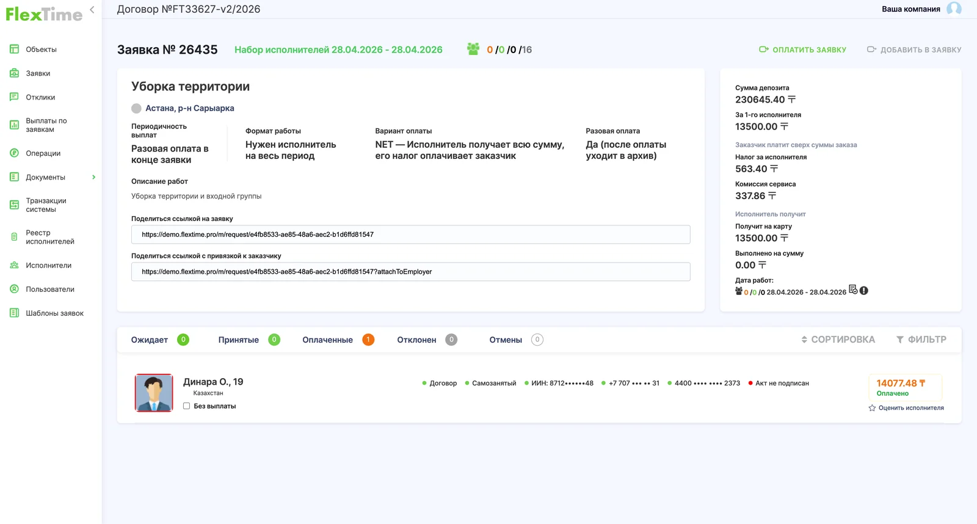Click the 14077.48 ₸ Оплачено payment badge

905,388
